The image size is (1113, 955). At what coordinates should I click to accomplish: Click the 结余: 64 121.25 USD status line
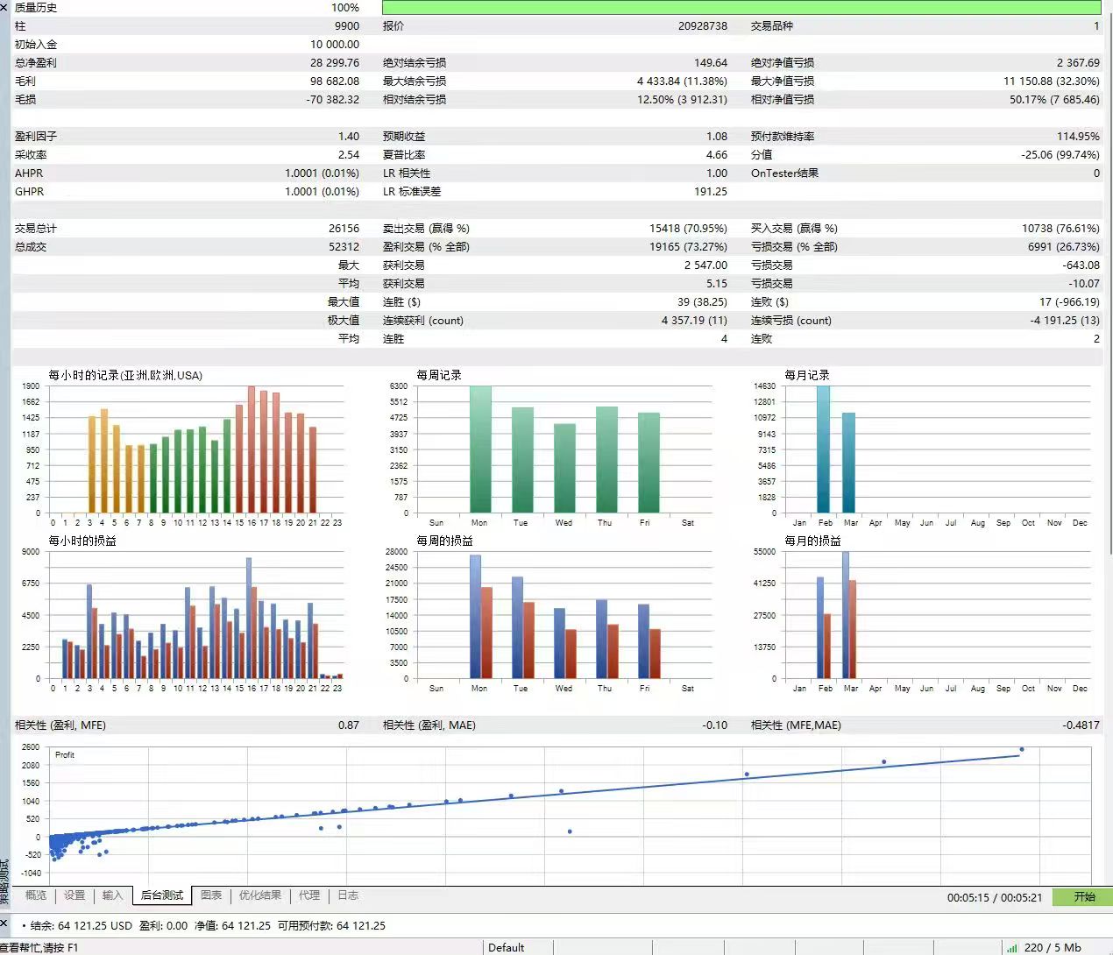tap(81, 925)
